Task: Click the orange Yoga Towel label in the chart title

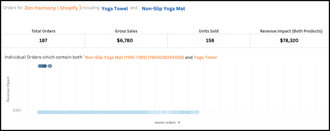Action: click(x=205, y=57)
